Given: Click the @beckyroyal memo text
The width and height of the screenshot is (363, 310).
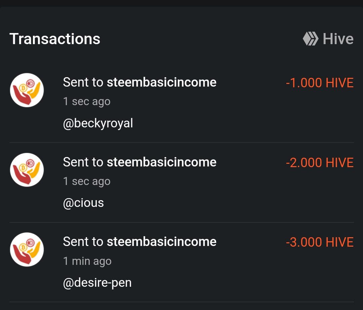Looking at the screenshot, I should pyautogui.click(x=98, y=123).
